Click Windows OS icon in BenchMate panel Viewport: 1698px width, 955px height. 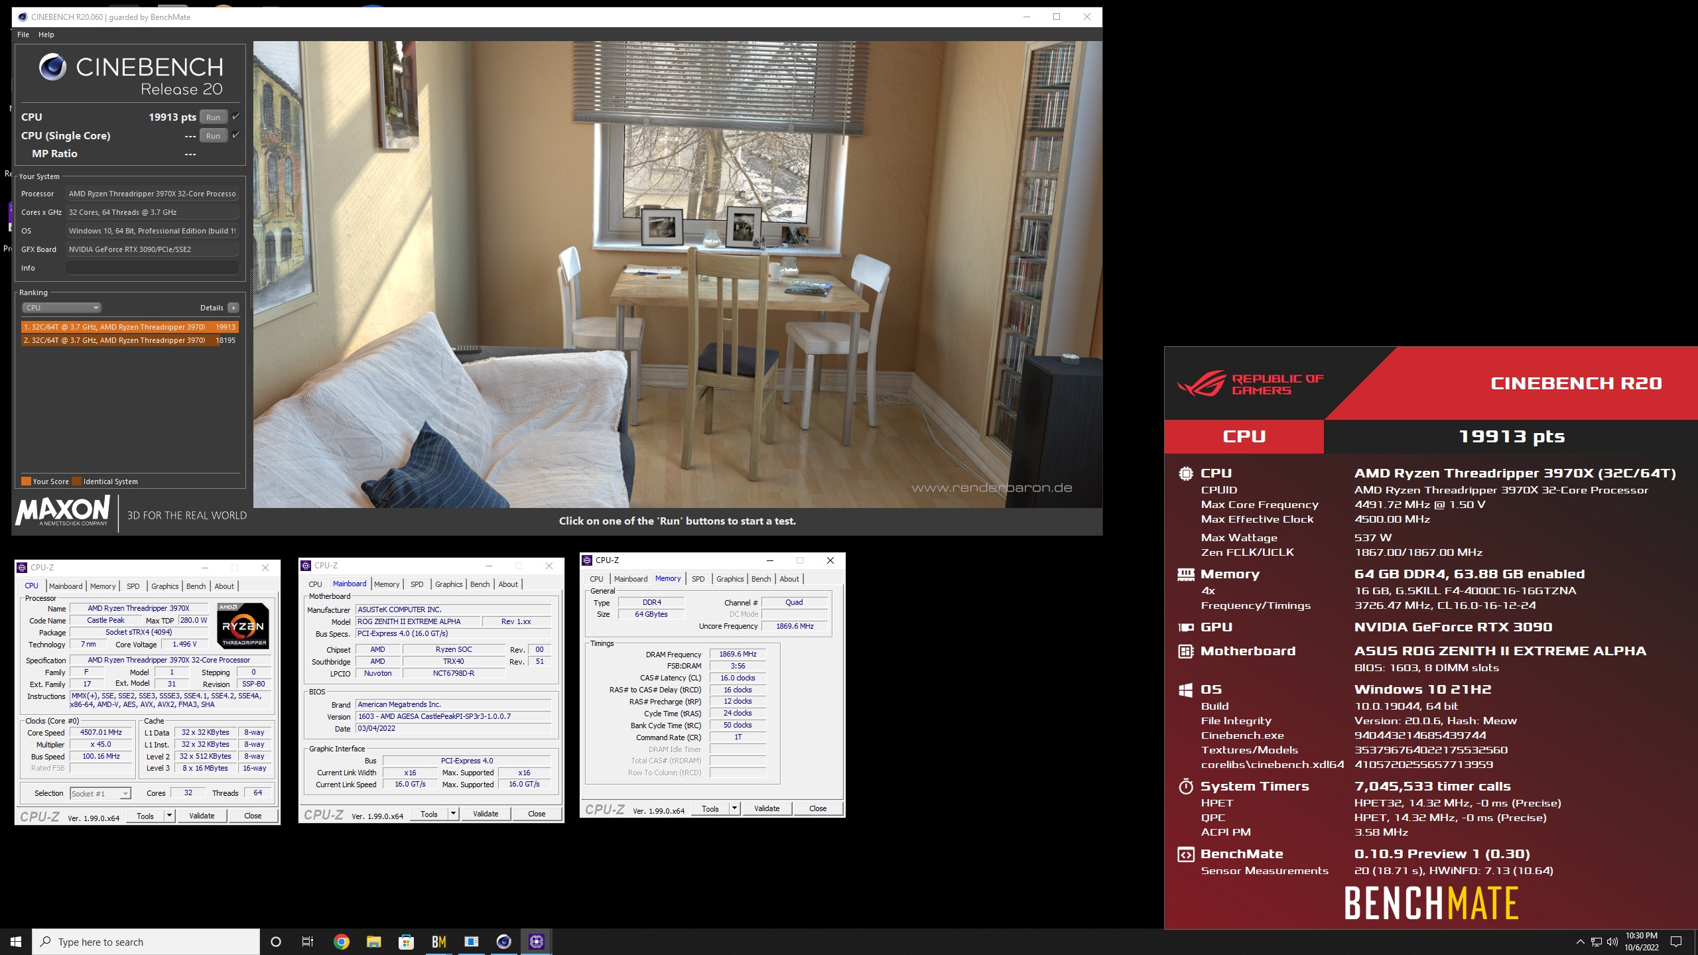point(1186,690)
